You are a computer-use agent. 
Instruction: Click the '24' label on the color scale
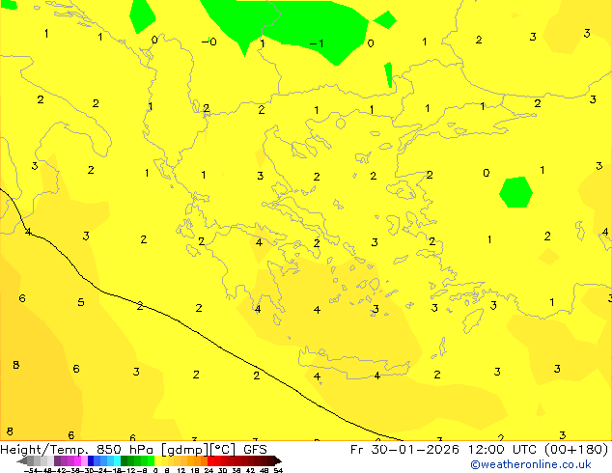coord(209,470)
